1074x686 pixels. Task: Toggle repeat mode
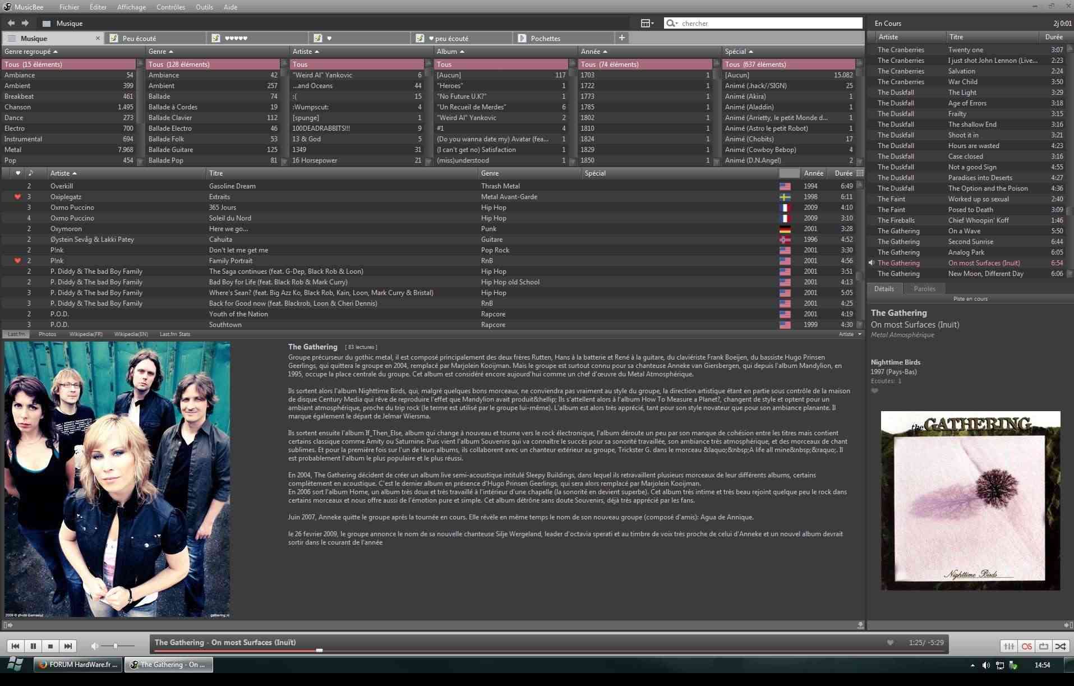1043,646
